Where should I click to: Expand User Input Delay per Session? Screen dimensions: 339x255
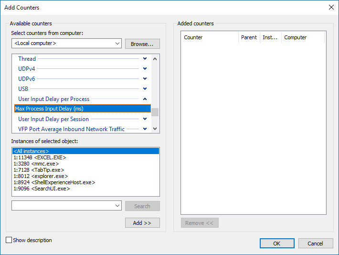145,119
